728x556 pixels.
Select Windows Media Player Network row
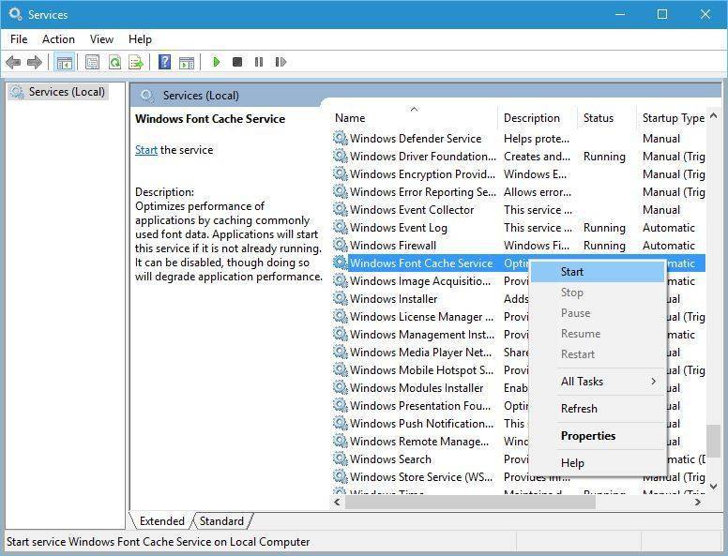point(431,352)
